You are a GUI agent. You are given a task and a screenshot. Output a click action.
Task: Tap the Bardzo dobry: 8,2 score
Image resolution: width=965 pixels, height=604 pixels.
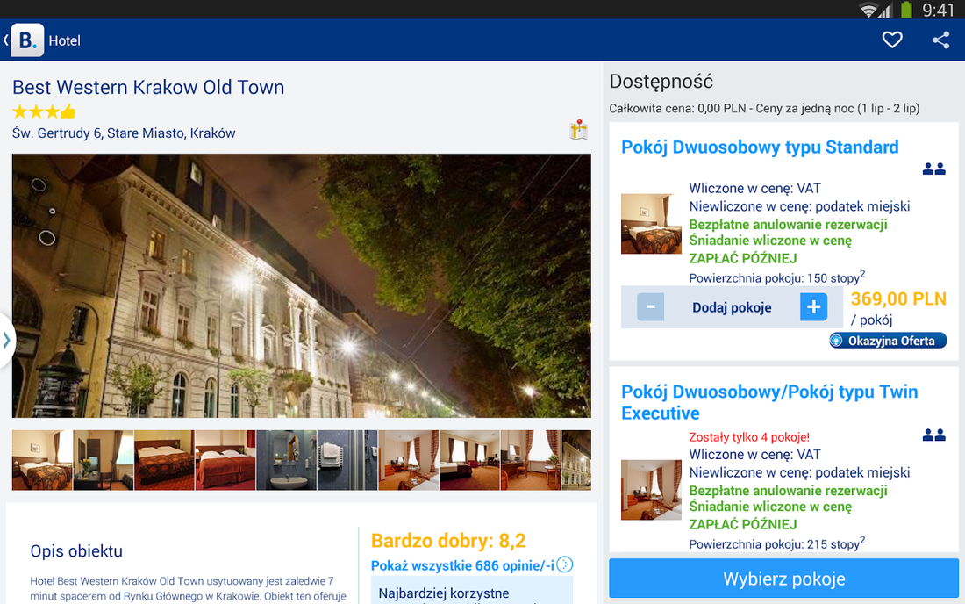448,541
